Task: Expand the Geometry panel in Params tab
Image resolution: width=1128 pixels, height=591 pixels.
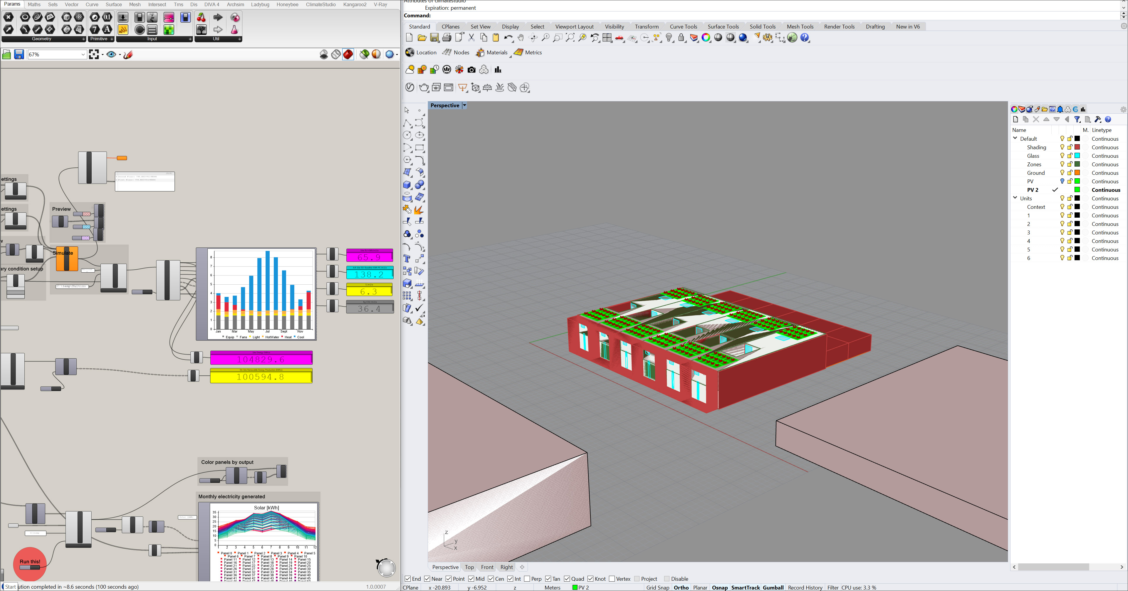Action: 84,39
